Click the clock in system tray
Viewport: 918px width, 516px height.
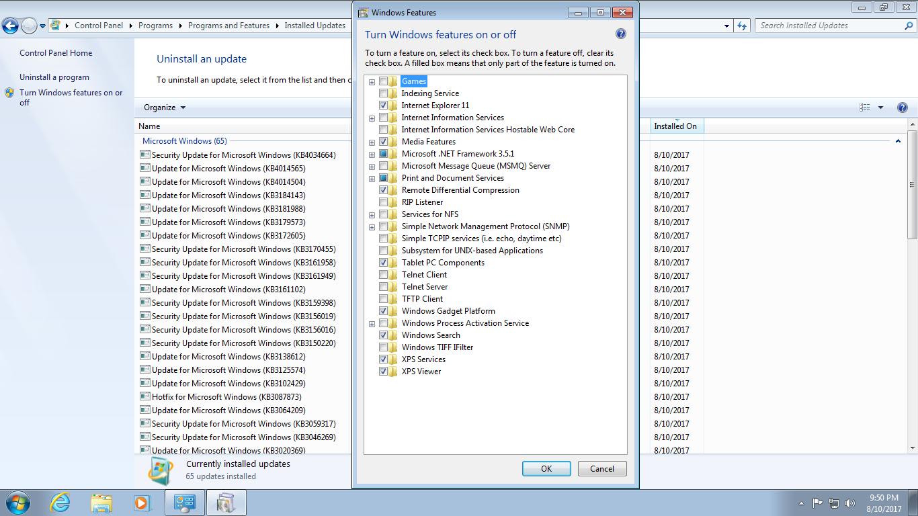pyautogui.click(x=884, y=503)
